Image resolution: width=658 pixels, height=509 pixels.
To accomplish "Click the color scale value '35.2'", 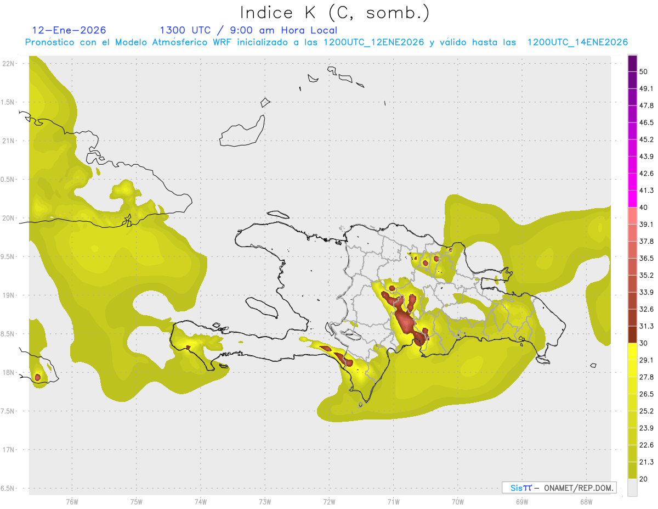I will pyautogui.click(x=647, y=276).
